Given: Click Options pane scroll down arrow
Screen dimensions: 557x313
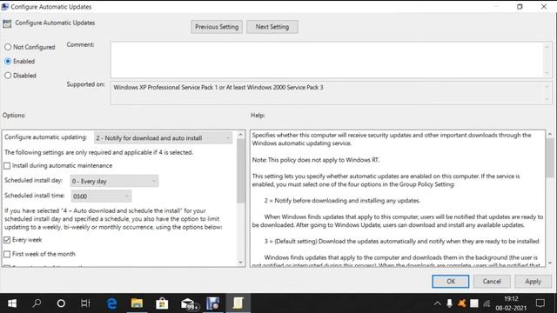Looking at the screenshot, I should pyautogui.click(x=241, y=263).
